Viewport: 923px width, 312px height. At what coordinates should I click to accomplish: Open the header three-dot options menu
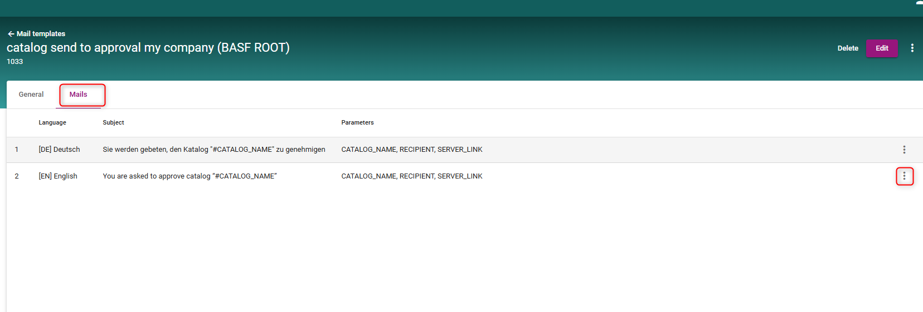tap(912, 48)
